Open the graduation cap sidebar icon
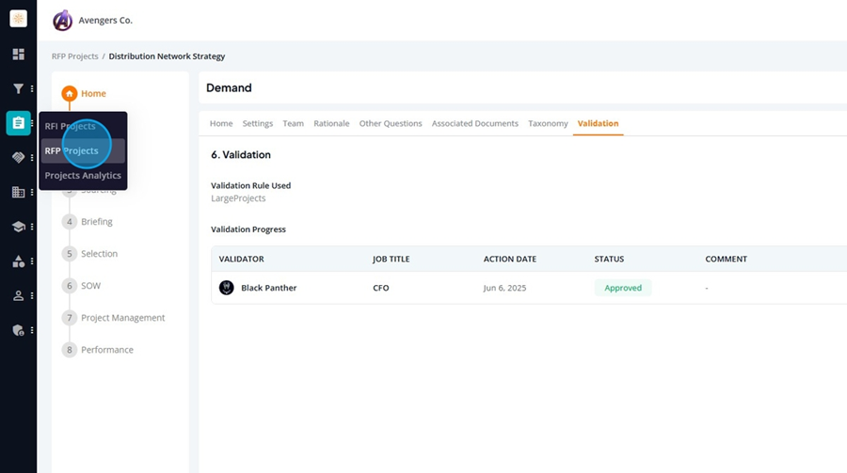 pos(19,227)
